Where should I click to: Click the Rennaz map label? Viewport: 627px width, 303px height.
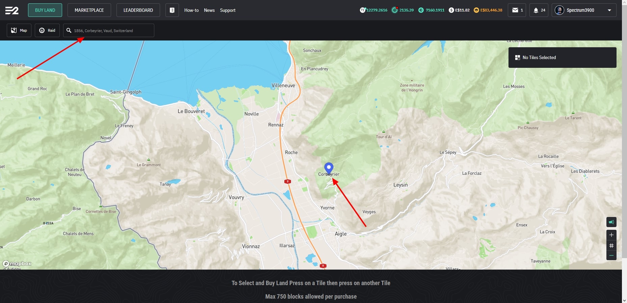(276, 125)
